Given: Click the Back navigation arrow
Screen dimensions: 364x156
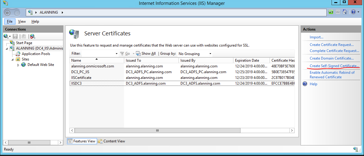Looking at the screenshot, I should click(8, 13).
